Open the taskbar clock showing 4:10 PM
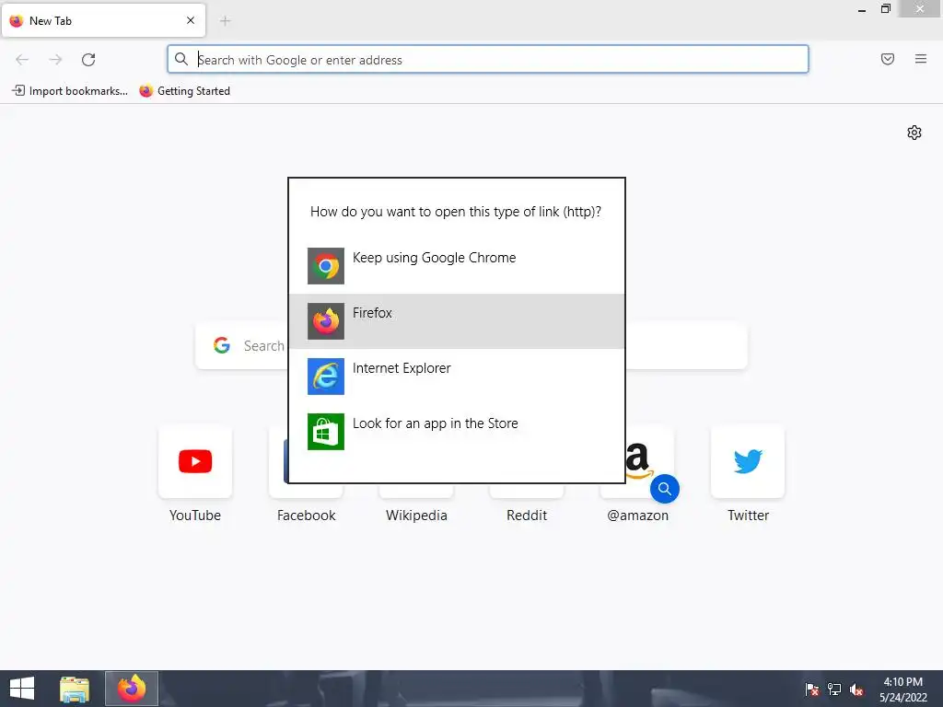 click(x=903, y=690)
